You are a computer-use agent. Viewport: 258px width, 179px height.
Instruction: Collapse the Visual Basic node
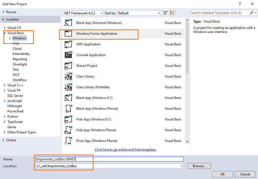(x=5, y=33)
